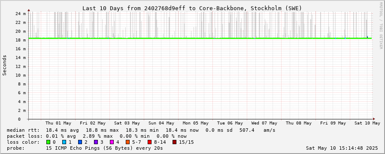
Task: Click the 'Sat 03 May' date label
Action: pyautogui.click(x=127, y=123)
